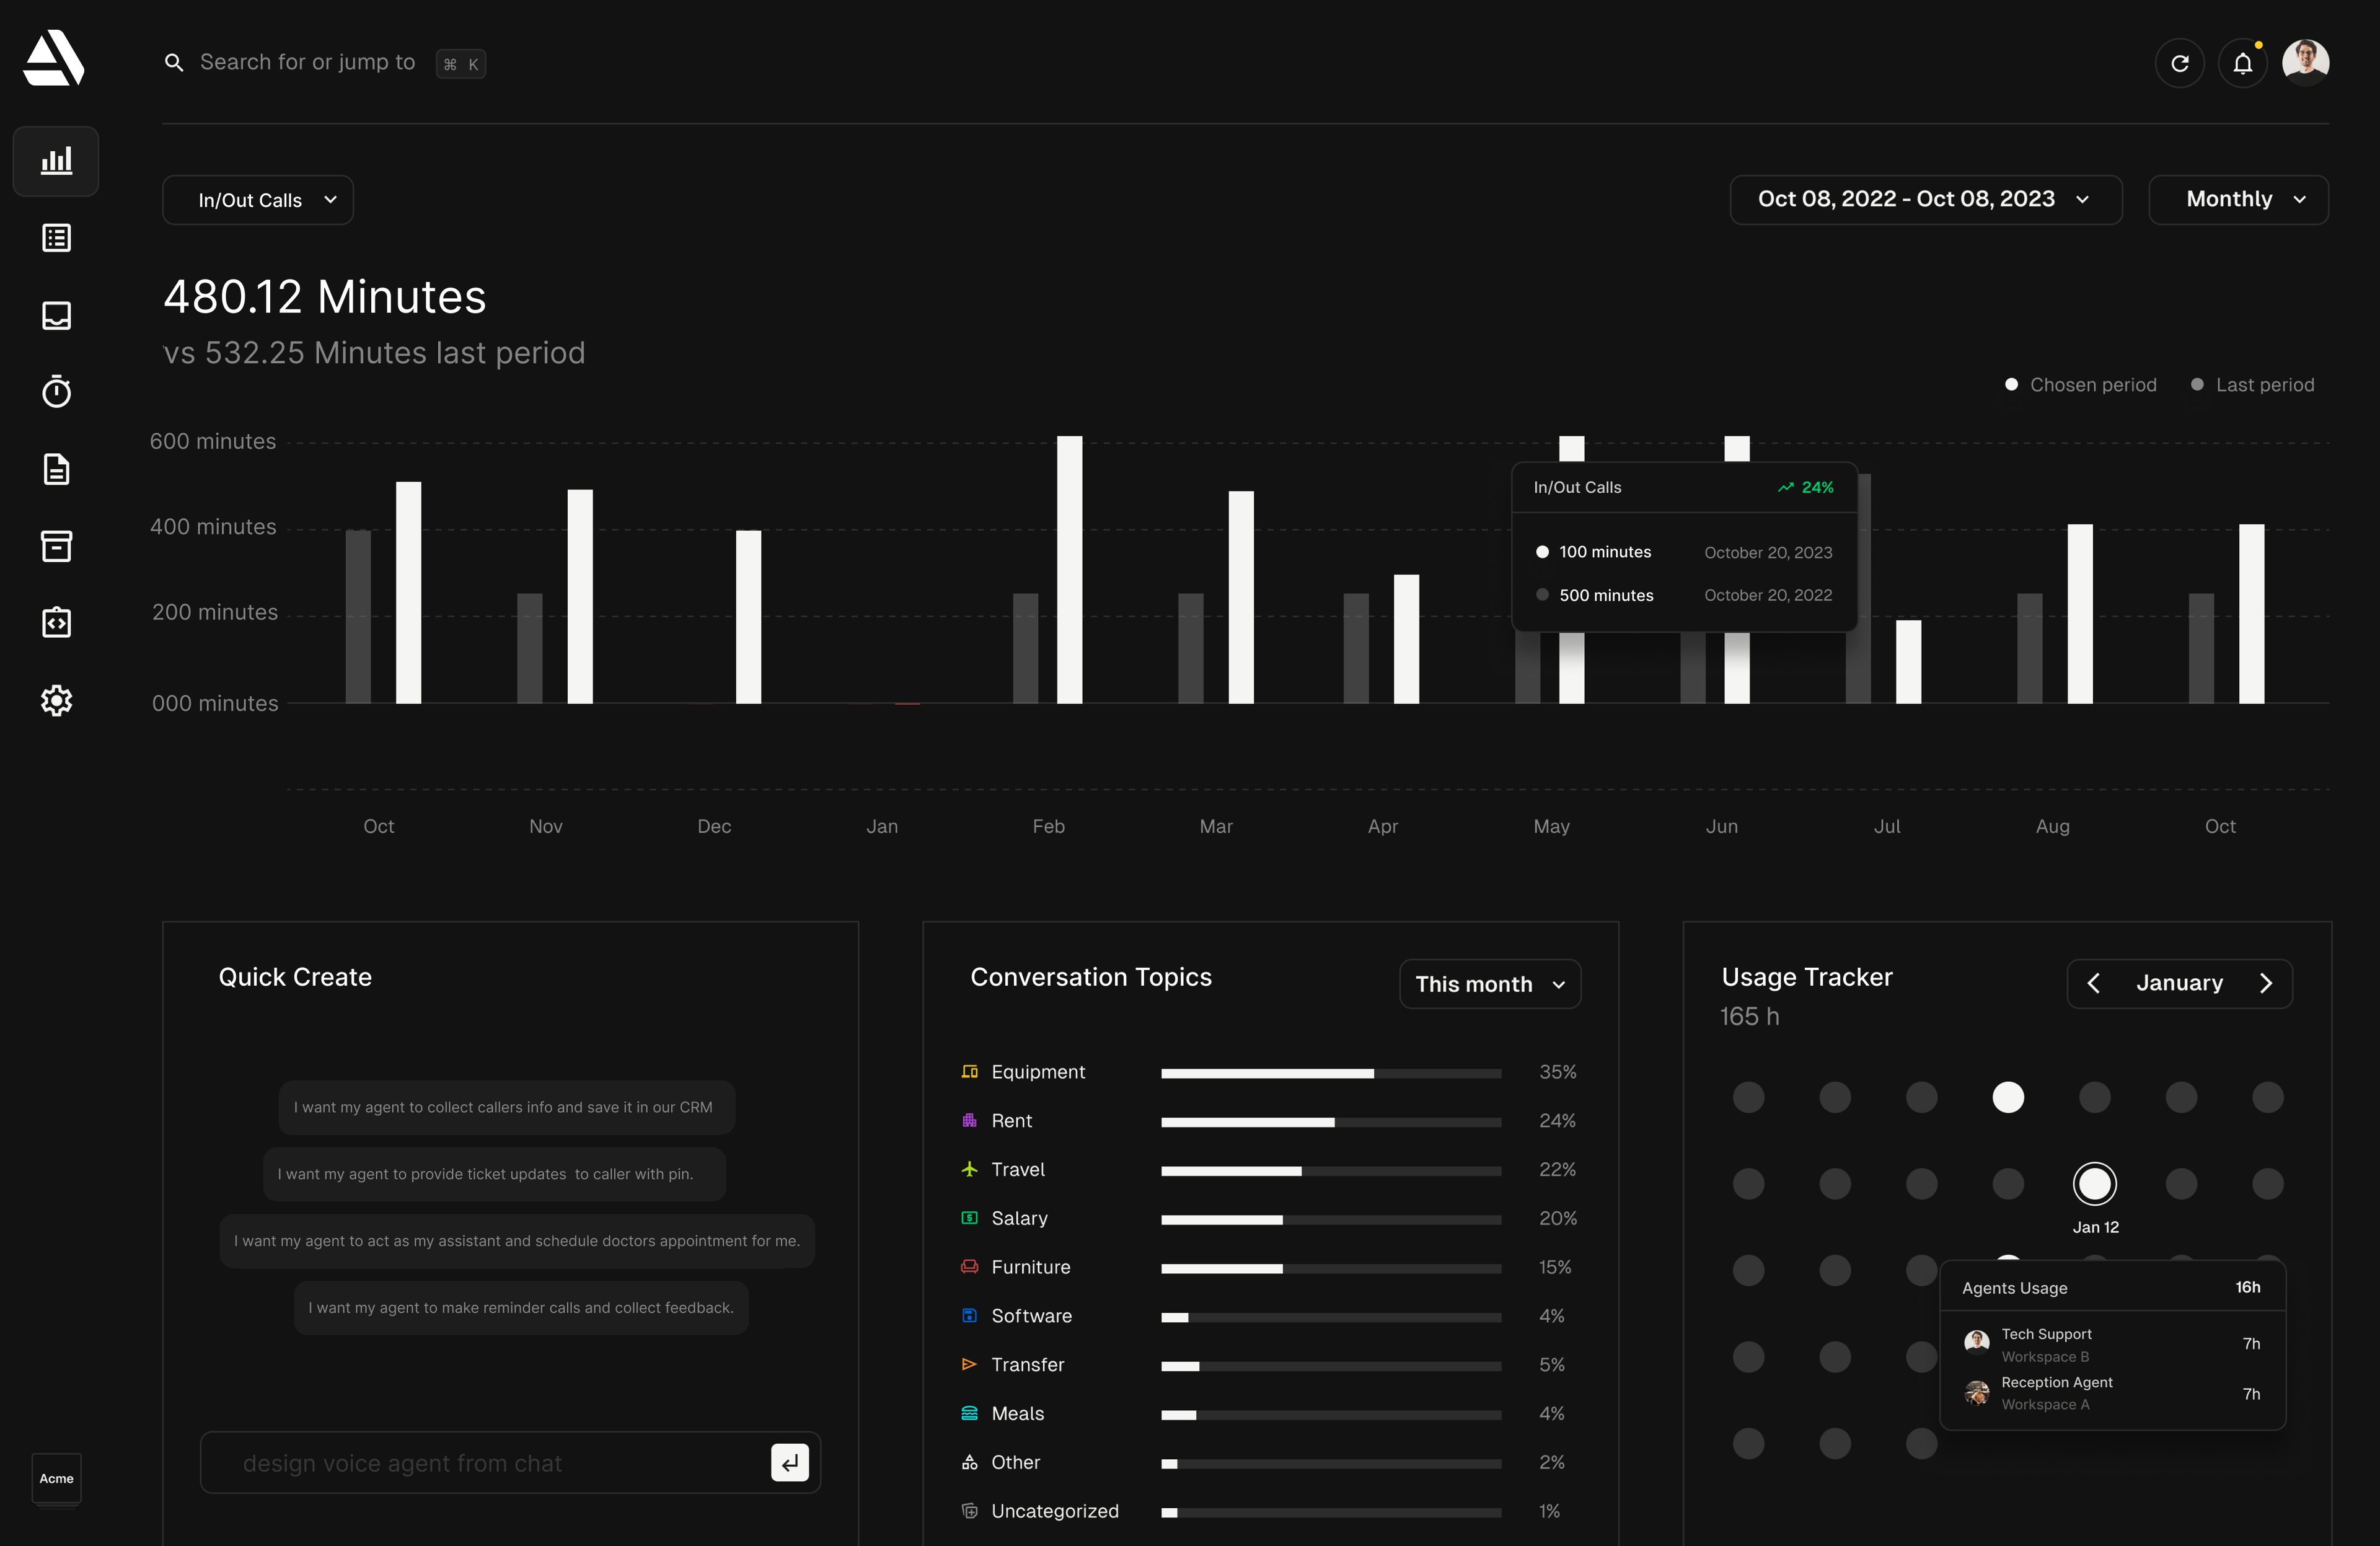Select the 500 minutes radio in the tooltip
The height and width of the screenshot is (1546, 2380).
1543,594
